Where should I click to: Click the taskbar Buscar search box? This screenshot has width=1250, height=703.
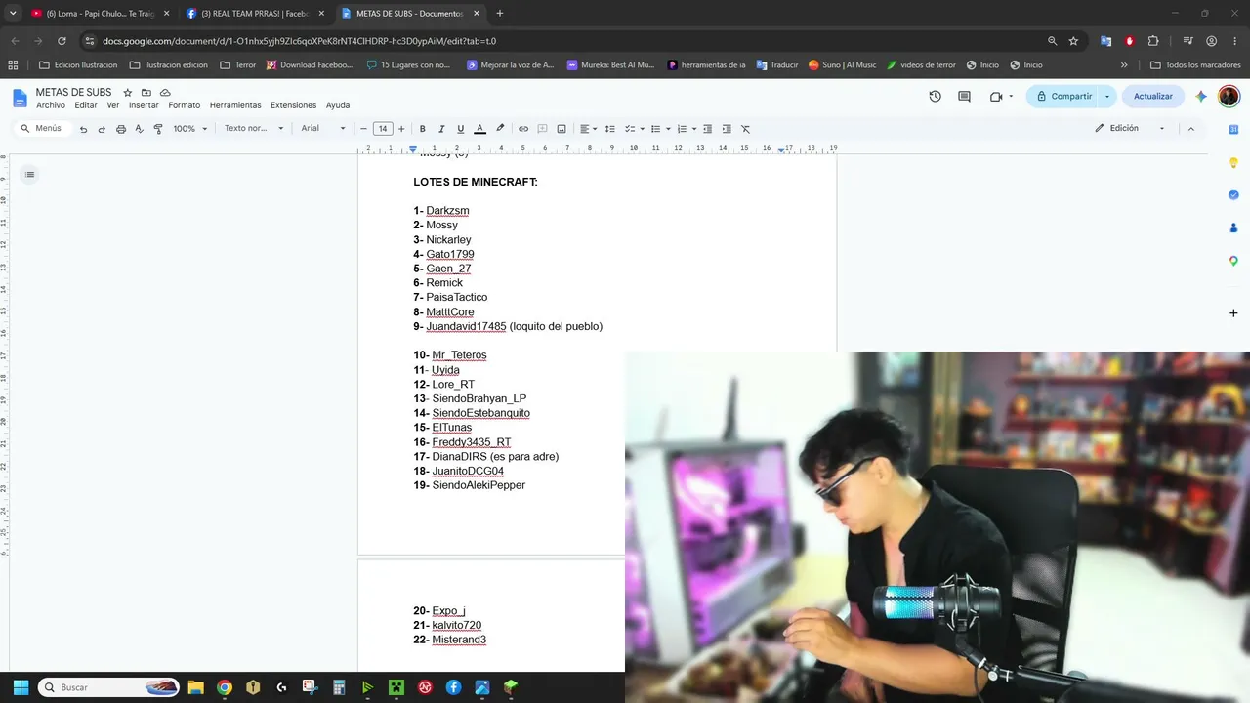click(108, 687)
